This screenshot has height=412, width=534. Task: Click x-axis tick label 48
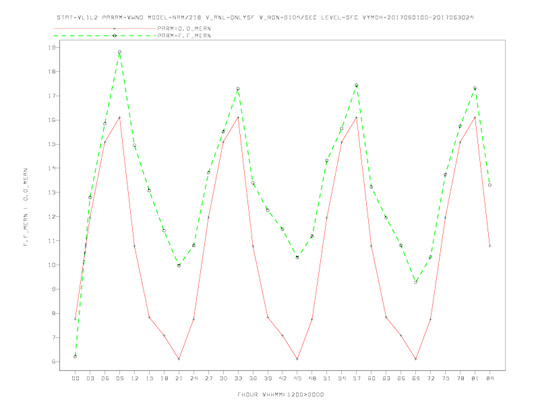click(312, 378)
